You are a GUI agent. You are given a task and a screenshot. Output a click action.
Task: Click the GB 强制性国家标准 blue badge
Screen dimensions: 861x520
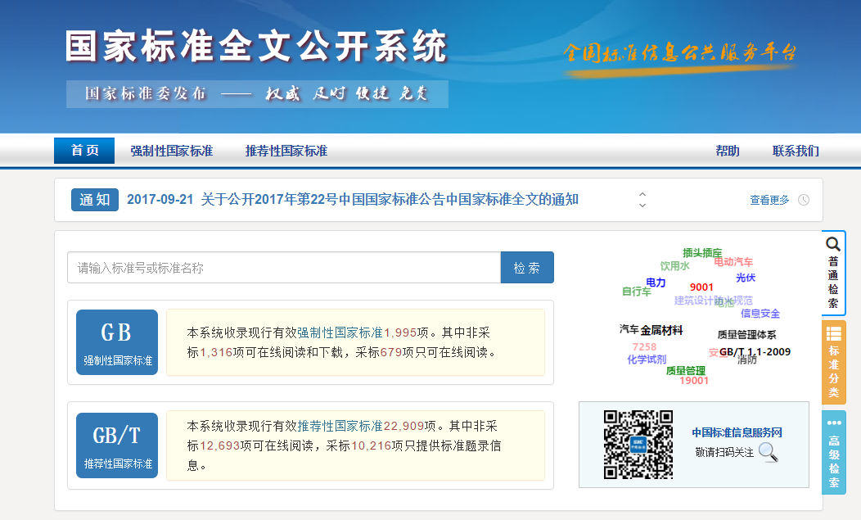[116, 341]
